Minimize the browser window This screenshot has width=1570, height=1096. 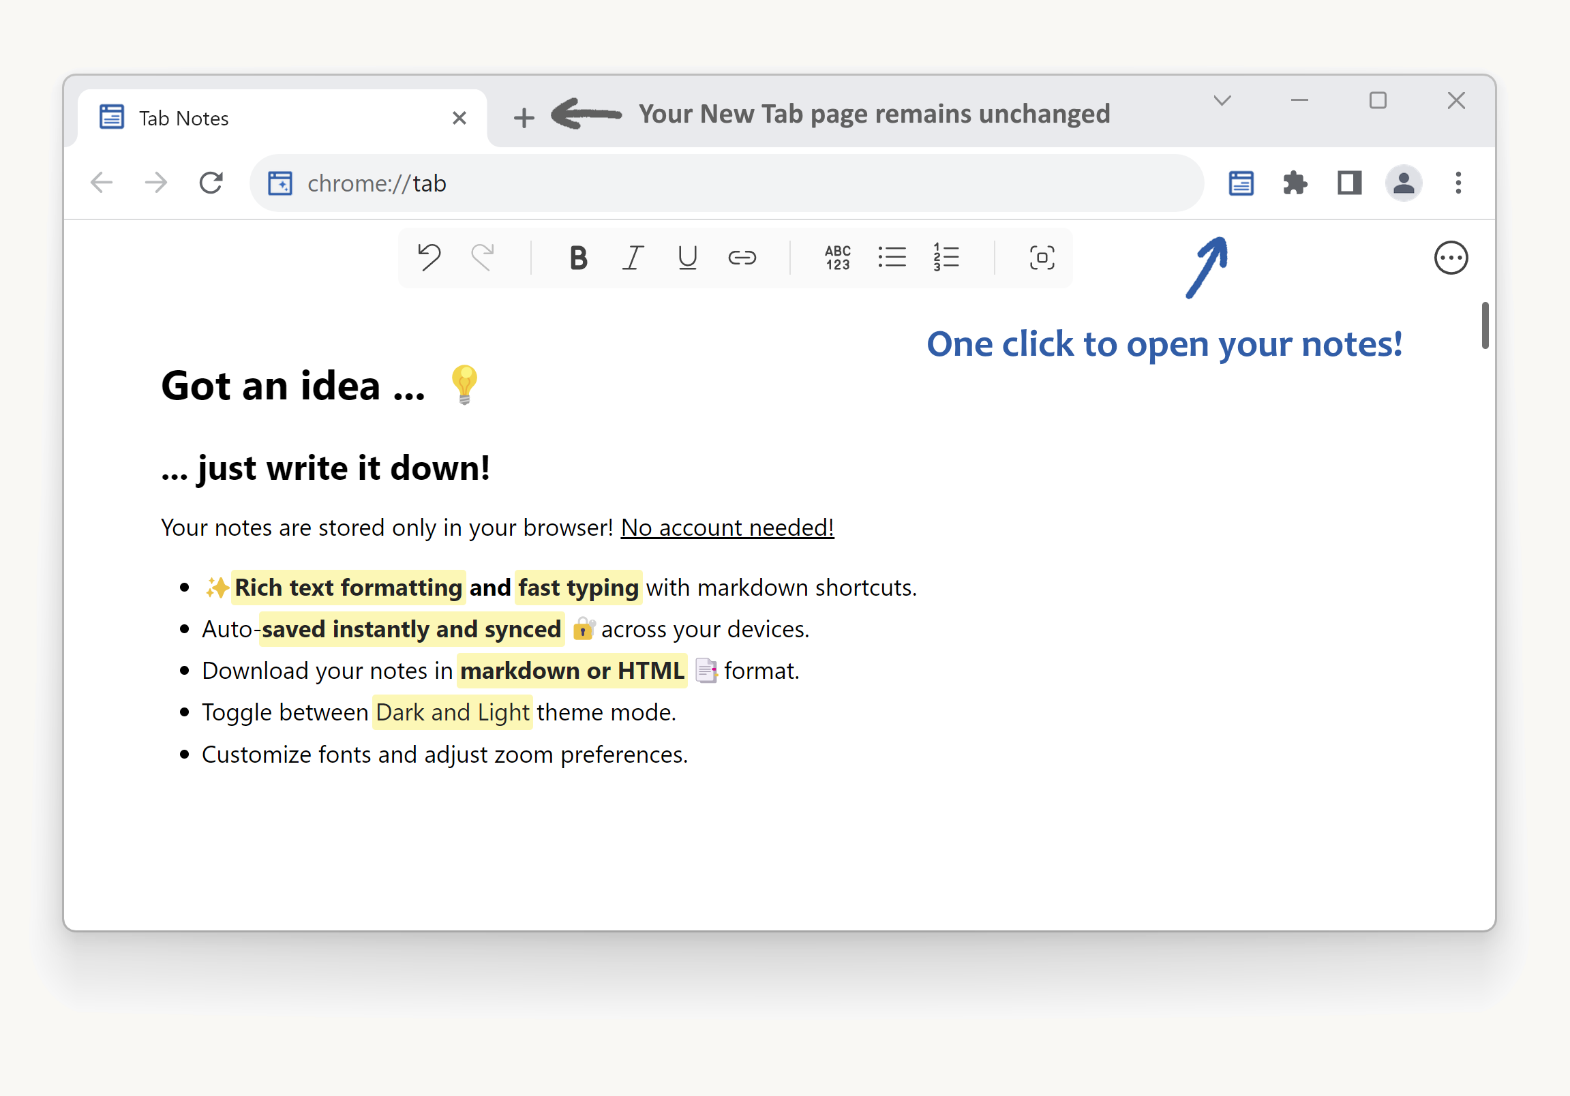[1299, 100]
